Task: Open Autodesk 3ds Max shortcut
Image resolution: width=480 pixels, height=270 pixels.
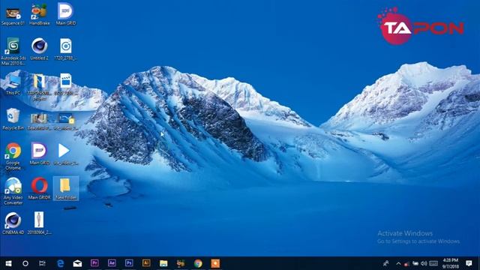Action: tap(13, 51)
